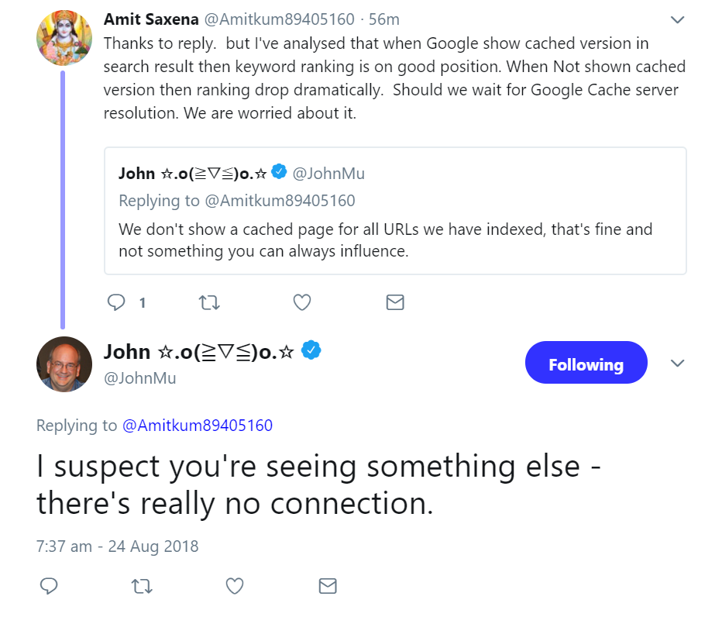Retweet John's reply tweet
Screen dimensions: 722x617
[x=142, y=587]
